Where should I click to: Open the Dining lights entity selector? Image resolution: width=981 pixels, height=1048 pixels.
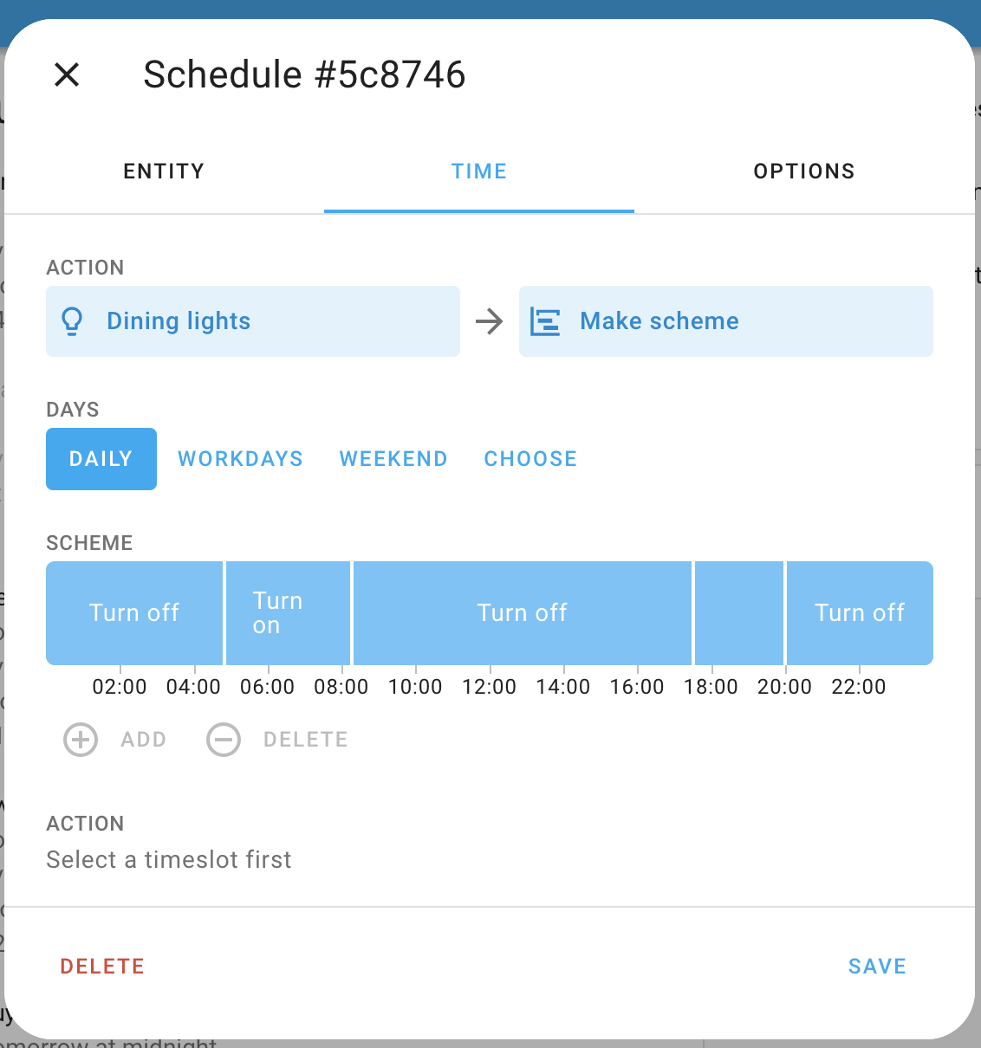pos(252,320)
